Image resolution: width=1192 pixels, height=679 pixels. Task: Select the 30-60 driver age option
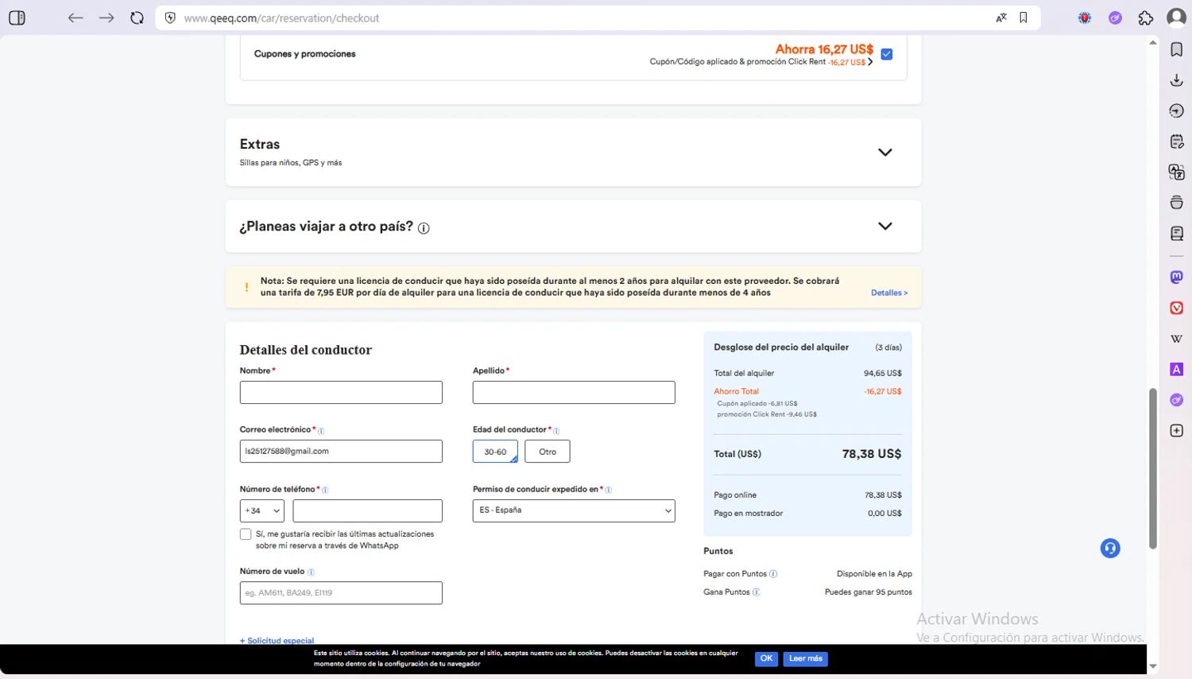pos(495,452)
